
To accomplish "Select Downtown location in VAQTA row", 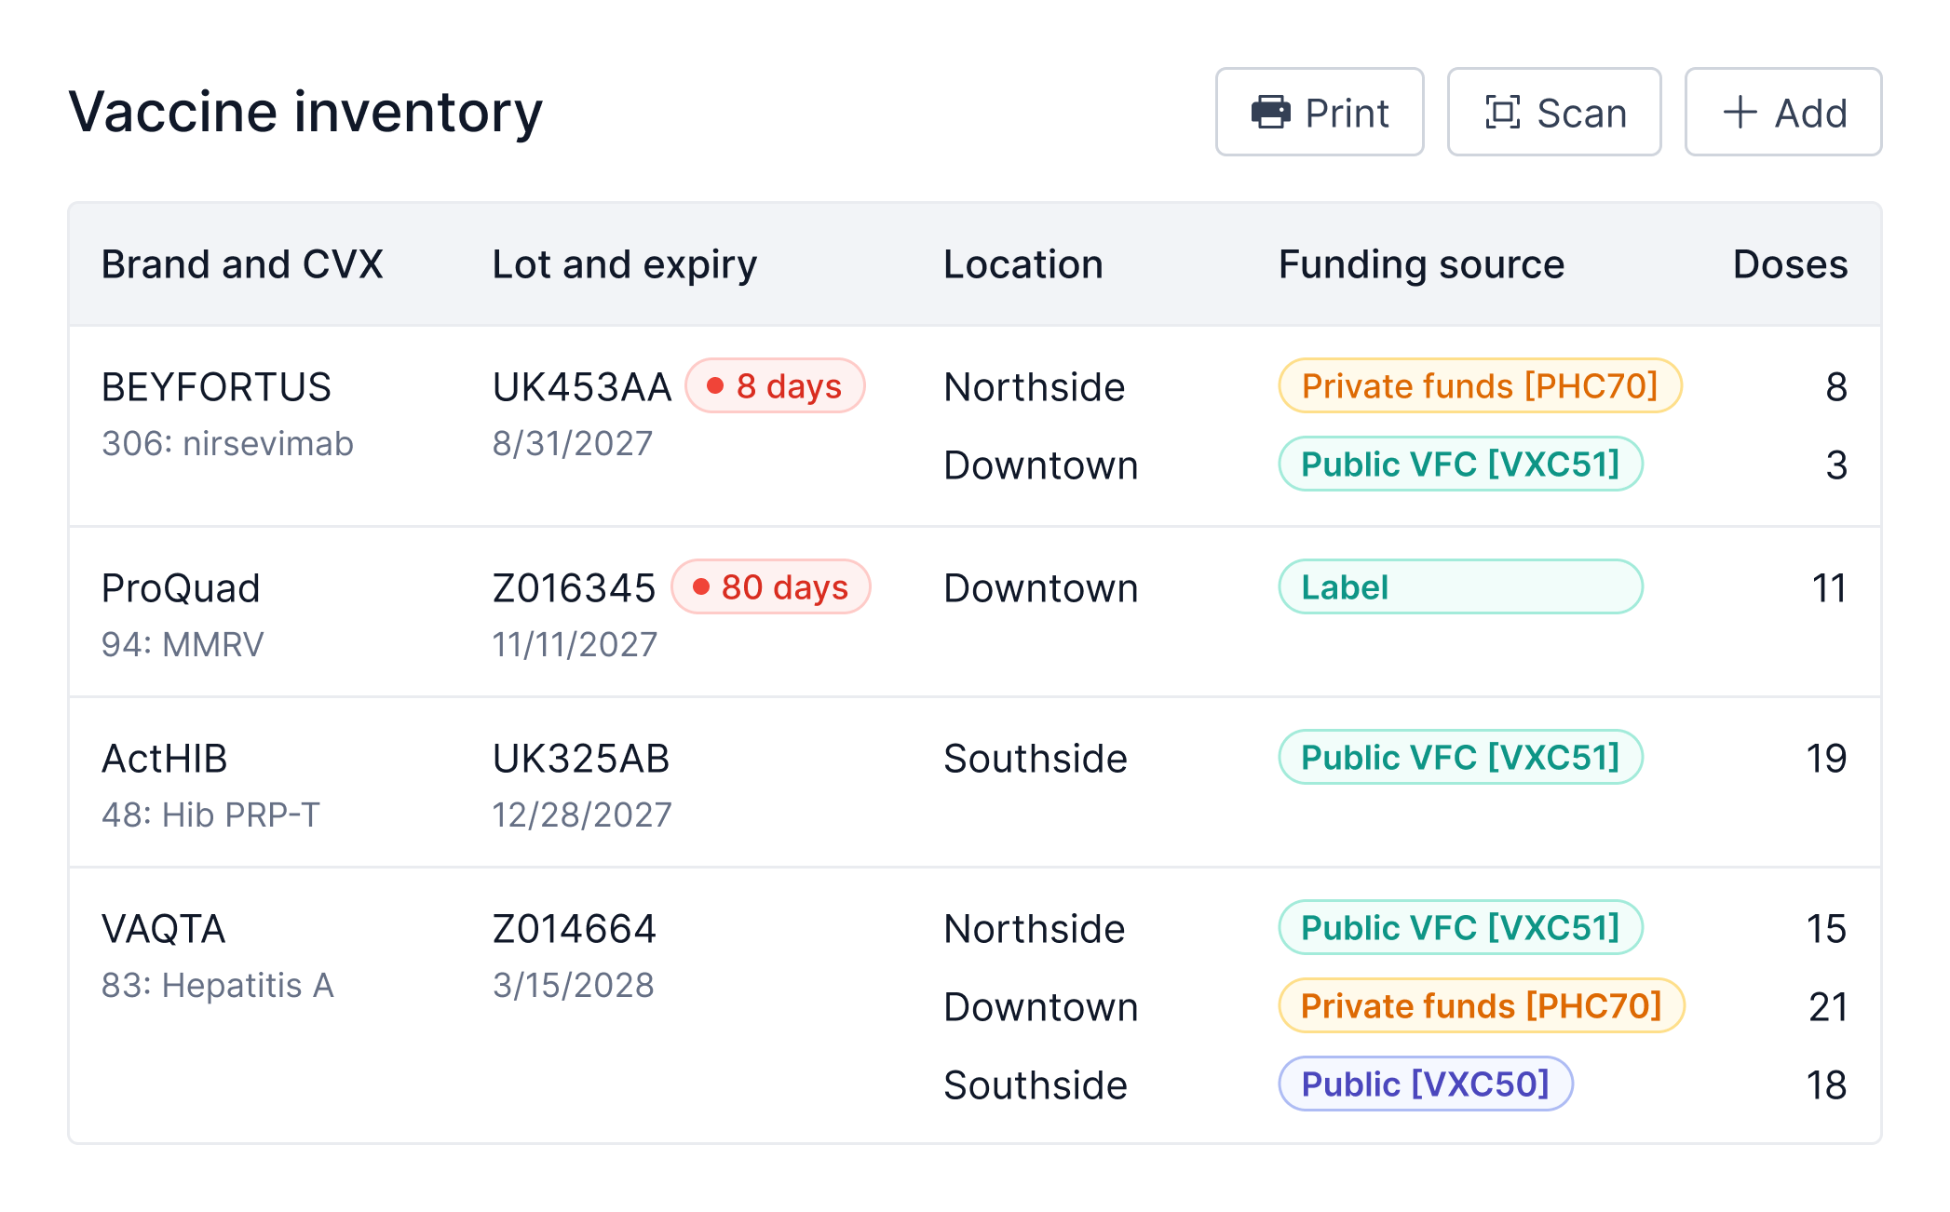I will pos(1041,1007).
